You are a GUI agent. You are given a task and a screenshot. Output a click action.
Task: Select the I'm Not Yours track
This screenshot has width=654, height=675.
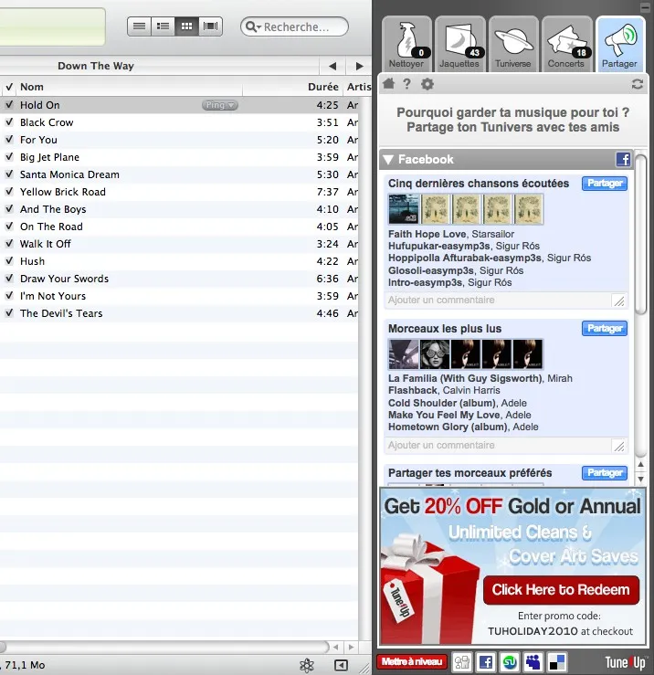pos(179,296)
